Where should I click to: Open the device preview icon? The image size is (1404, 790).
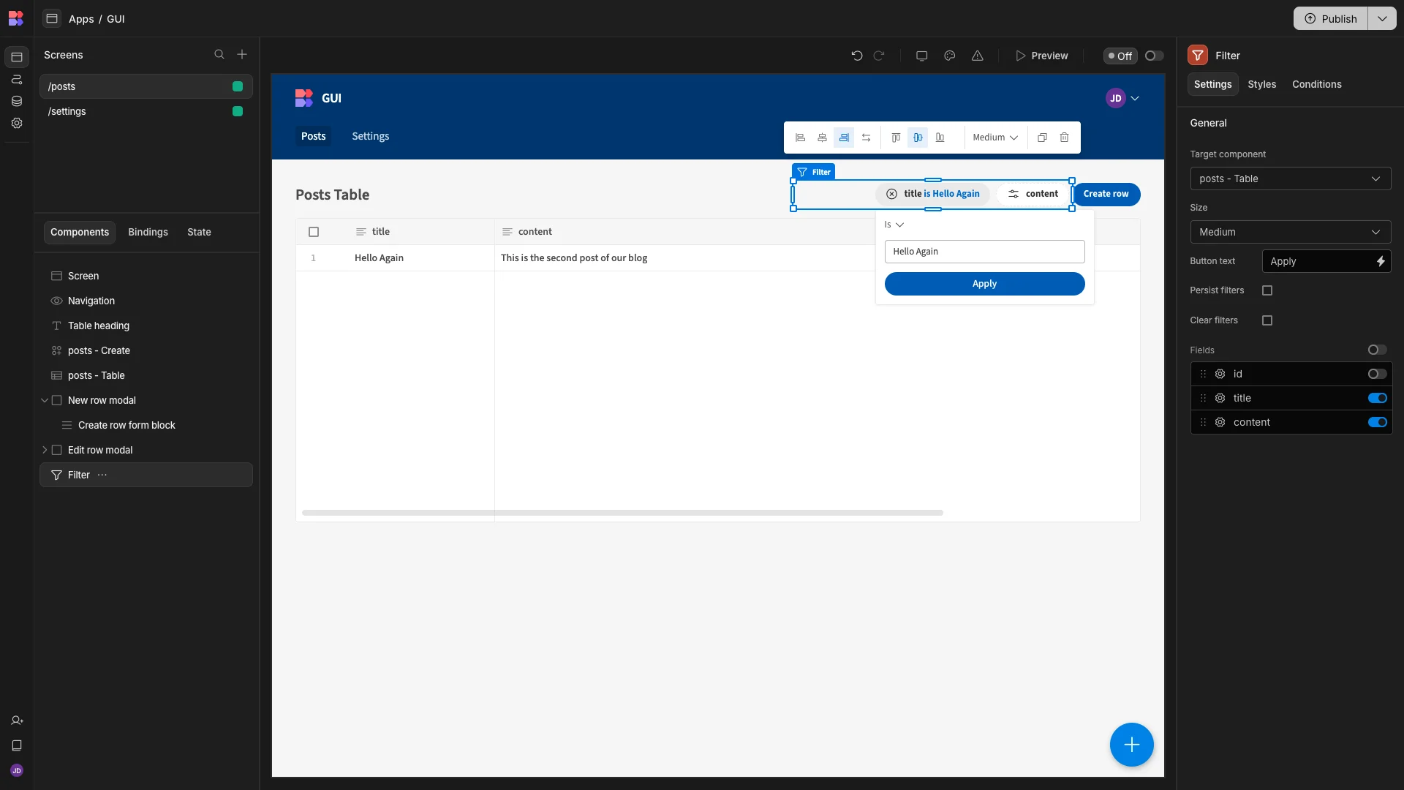(921, 56)
